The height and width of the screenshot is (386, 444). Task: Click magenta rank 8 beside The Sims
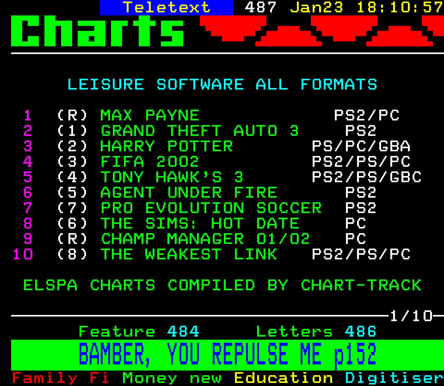click(28, 224)
